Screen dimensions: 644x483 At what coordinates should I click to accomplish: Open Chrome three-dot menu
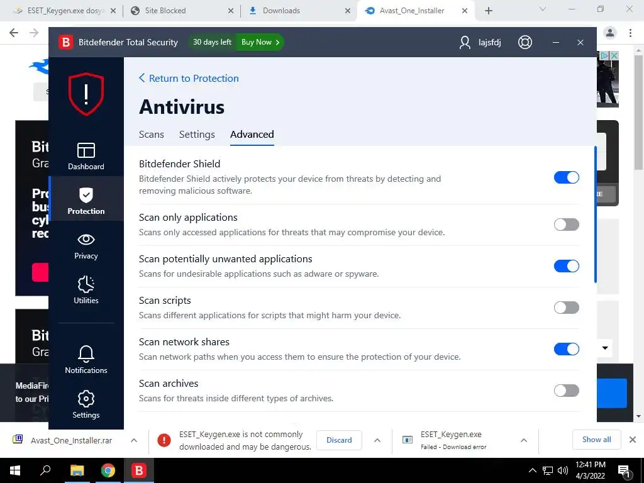[630, 33]
